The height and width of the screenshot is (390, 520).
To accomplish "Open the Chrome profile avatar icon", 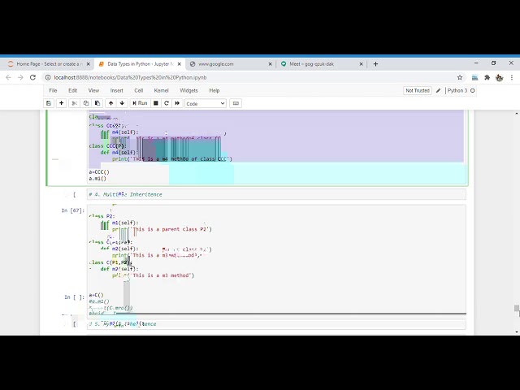I will click(x=500, y=78).
